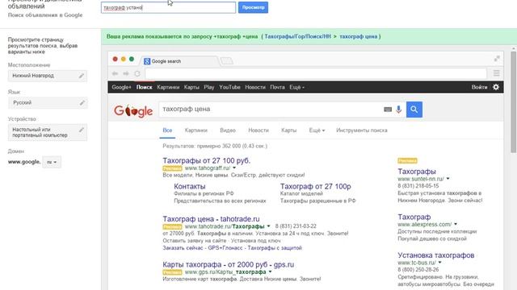The image size is (517, 290).
Task: Click the blue Просмотр button
Action: pyautogui.click(x=253, y=7)
